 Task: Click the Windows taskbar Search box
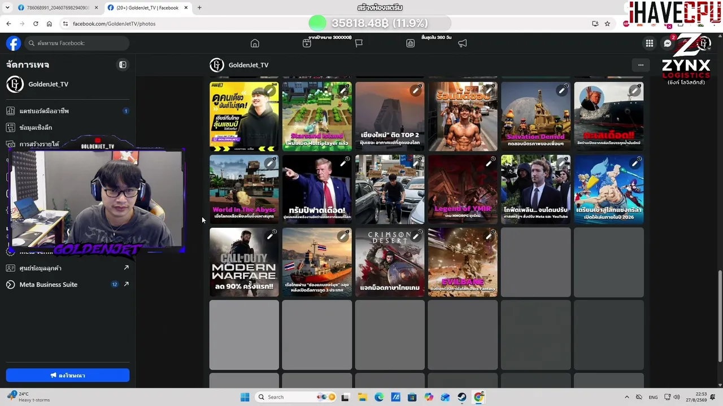pyautogui.click(x=295, y=397)
